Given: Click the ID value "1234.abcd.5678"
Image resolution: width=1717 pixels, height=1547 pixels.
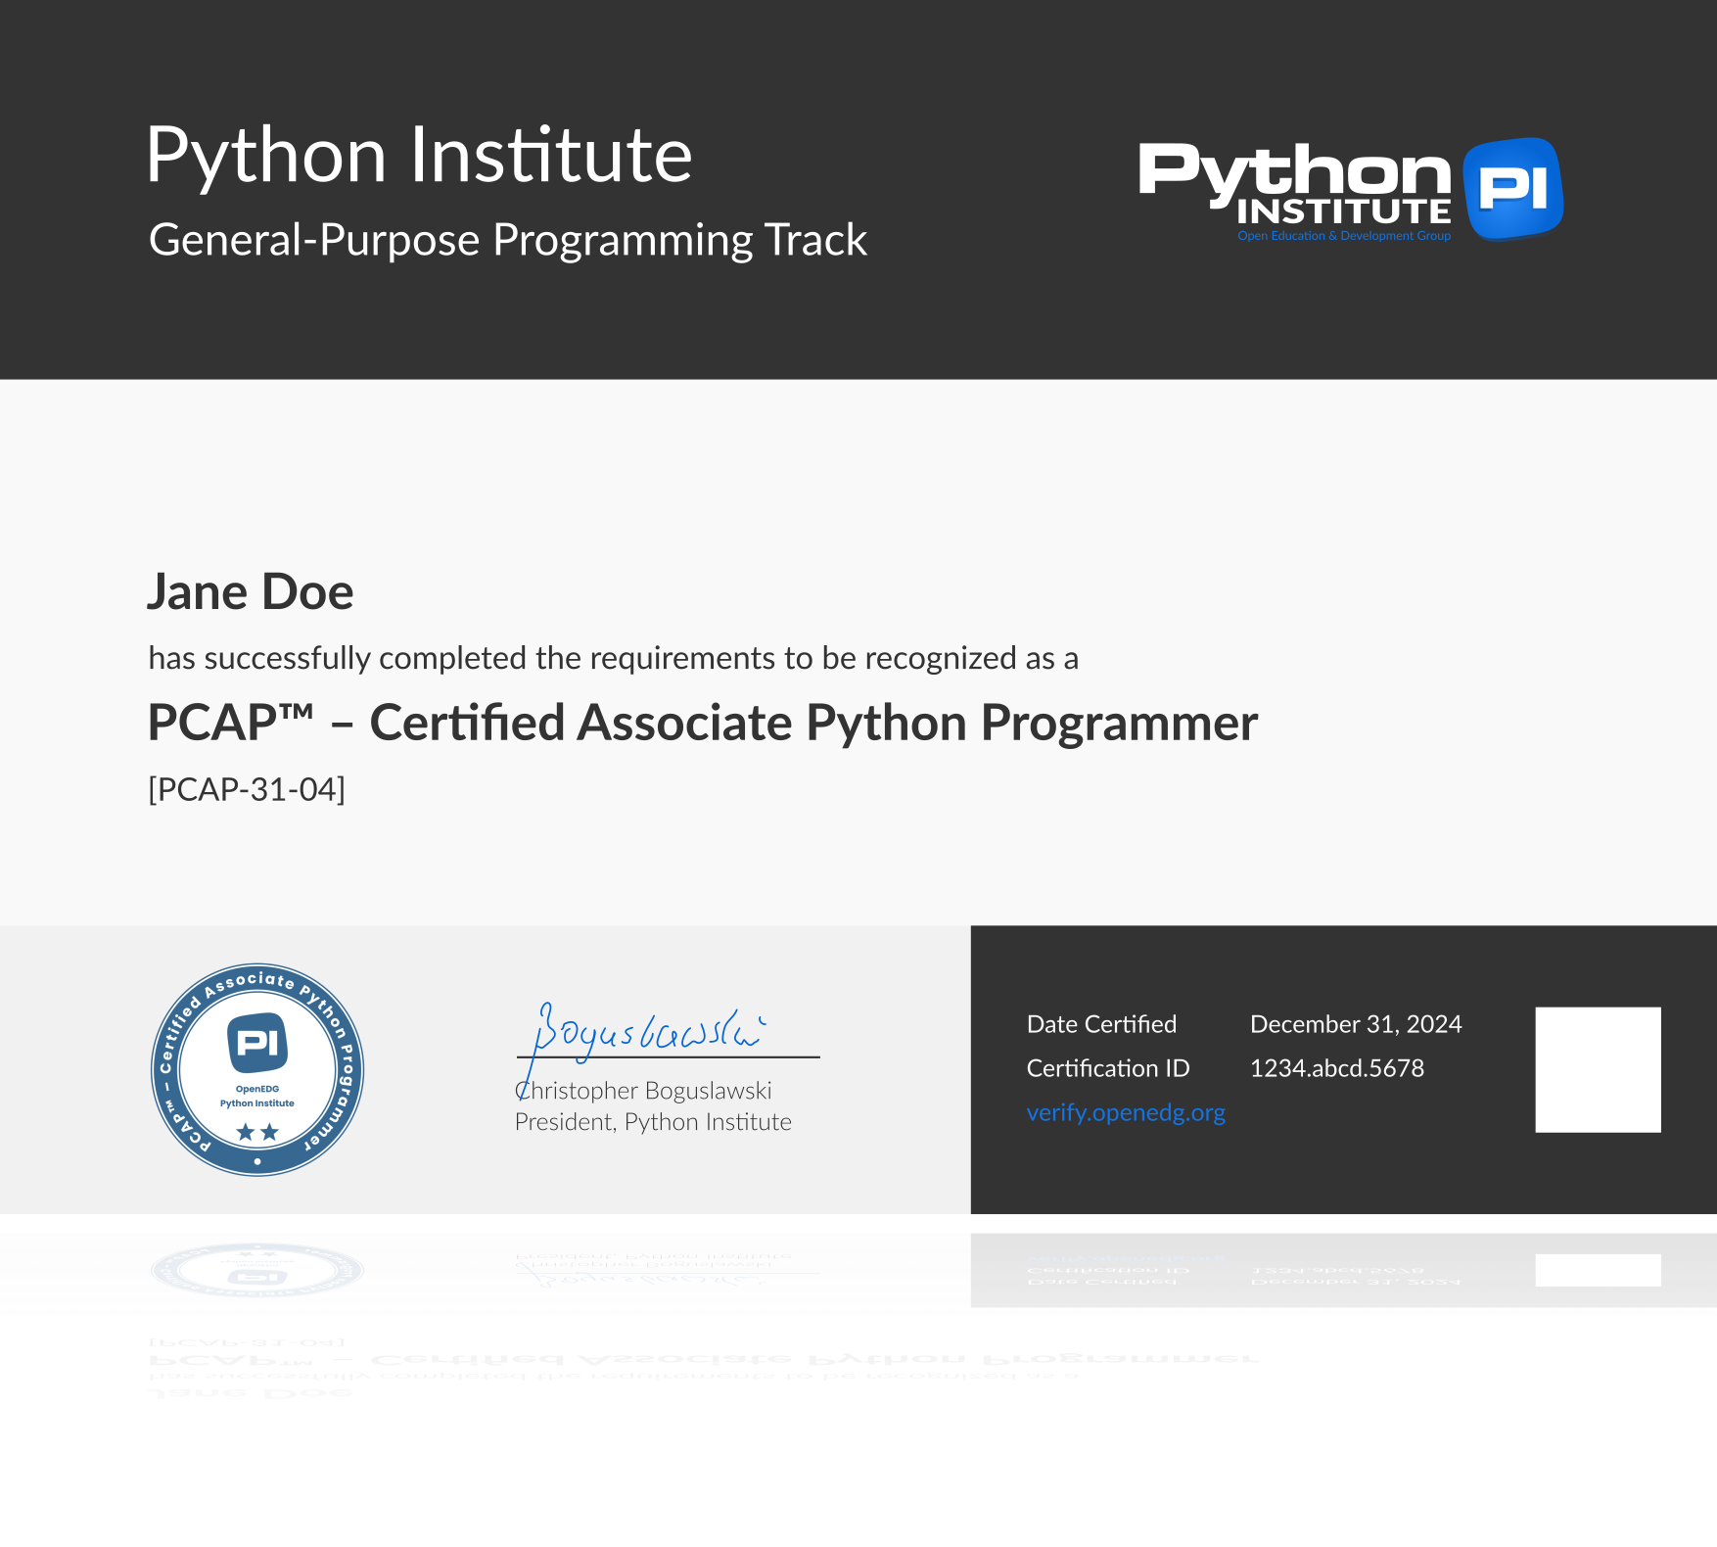Looking at the screenshot, I should tap(1337, 1068).
